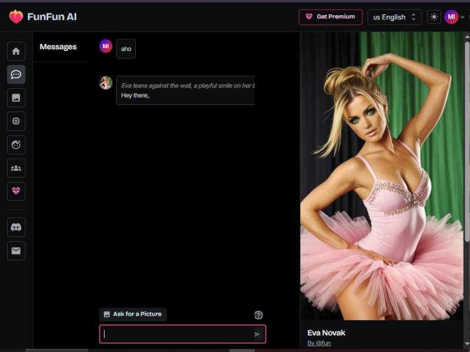This screenshot has width=470, height=352.
Task: Click the question mark help icon
Action: [258, 315]
